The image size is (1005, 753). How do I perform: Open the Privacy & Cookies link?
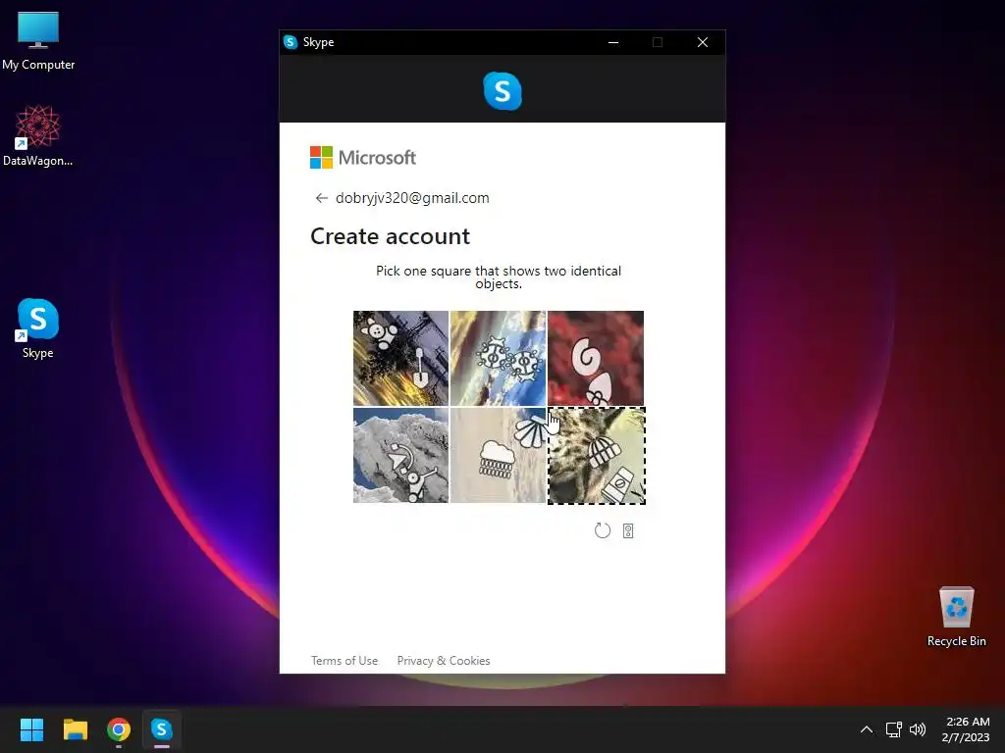tap(444, 661)
